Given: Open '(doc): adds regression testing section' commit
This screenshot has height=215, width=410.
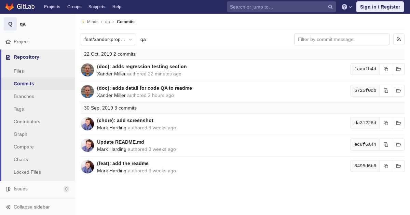Looking at the screenshot, I should click(x=142, y=67).
